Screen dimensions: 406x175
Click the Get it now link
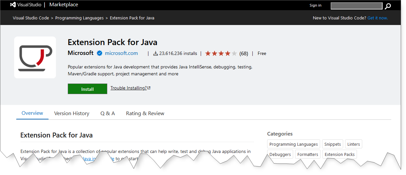click(x=377, y=18)
